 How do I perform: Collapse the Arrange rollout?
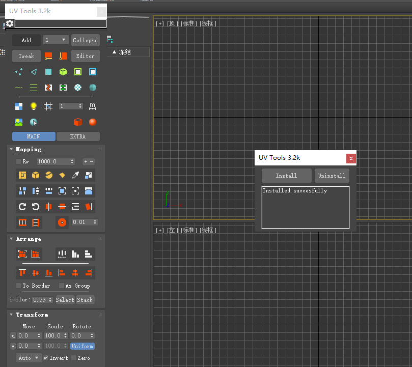[11, 239]
